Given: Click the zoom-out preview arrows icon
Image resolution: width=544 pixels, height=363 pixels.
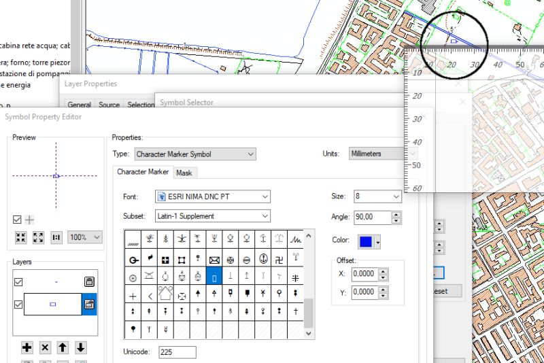Looking at the screenshot, I should [x=38, y=237].
